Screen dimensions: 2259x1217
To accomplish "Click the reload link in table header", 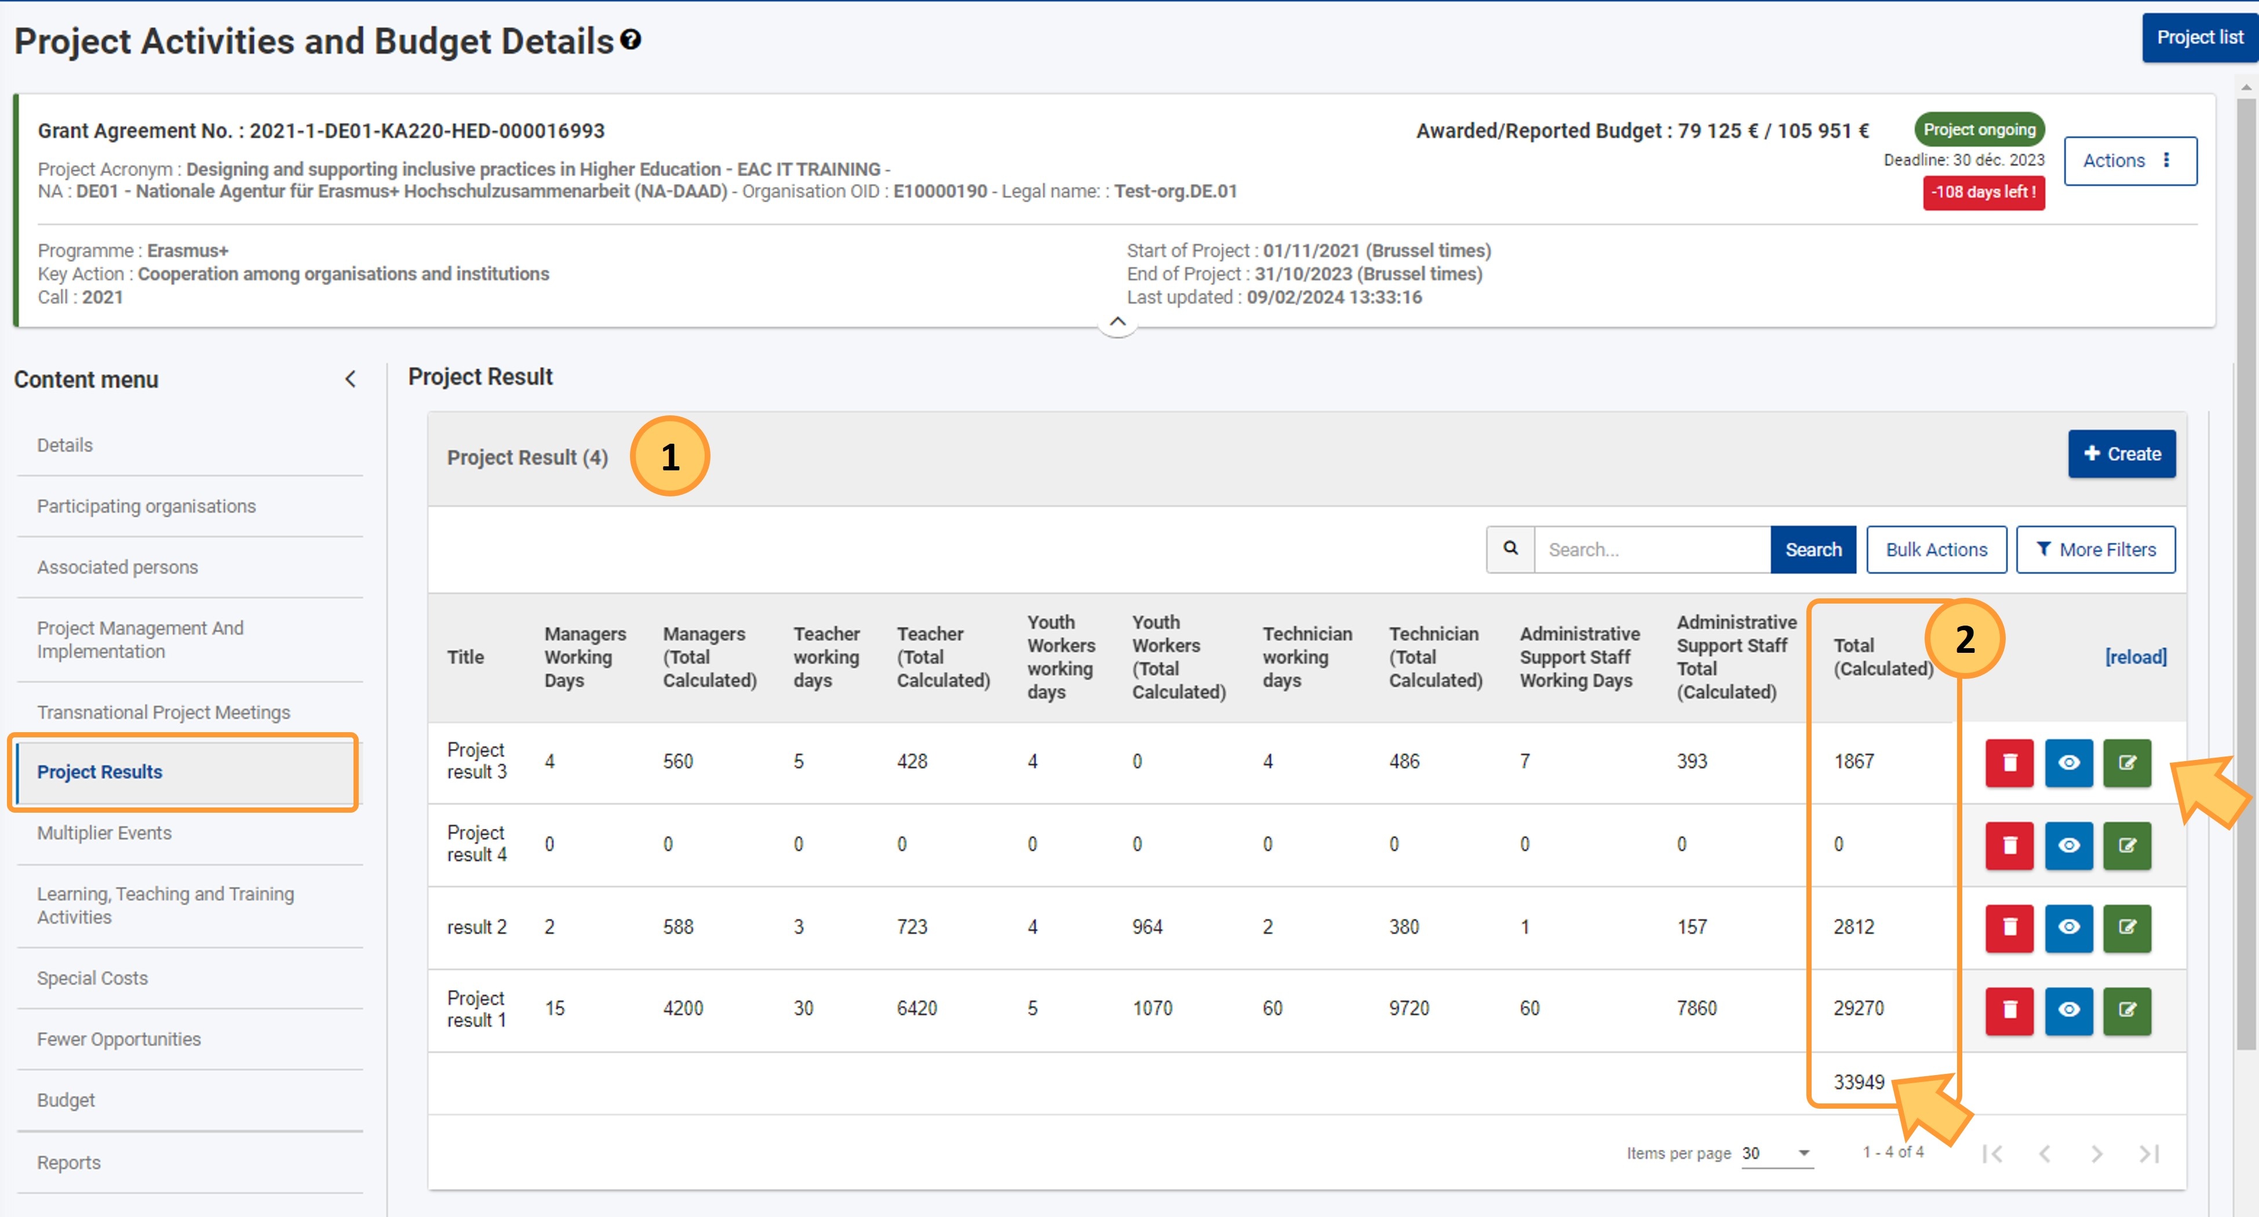I will click(x=2136, y=657).
